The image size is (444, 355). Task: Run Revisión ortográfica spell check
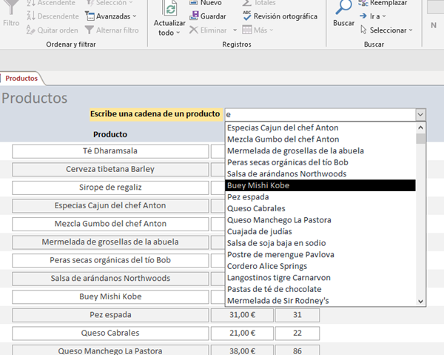248,16
